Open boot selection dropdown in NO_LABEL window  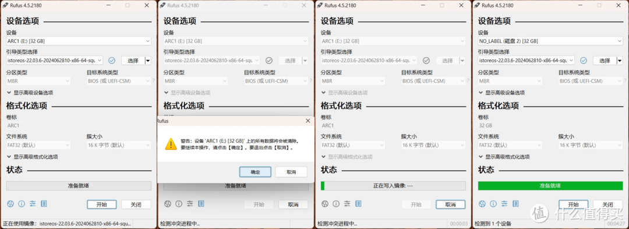[x=526, y=60]
